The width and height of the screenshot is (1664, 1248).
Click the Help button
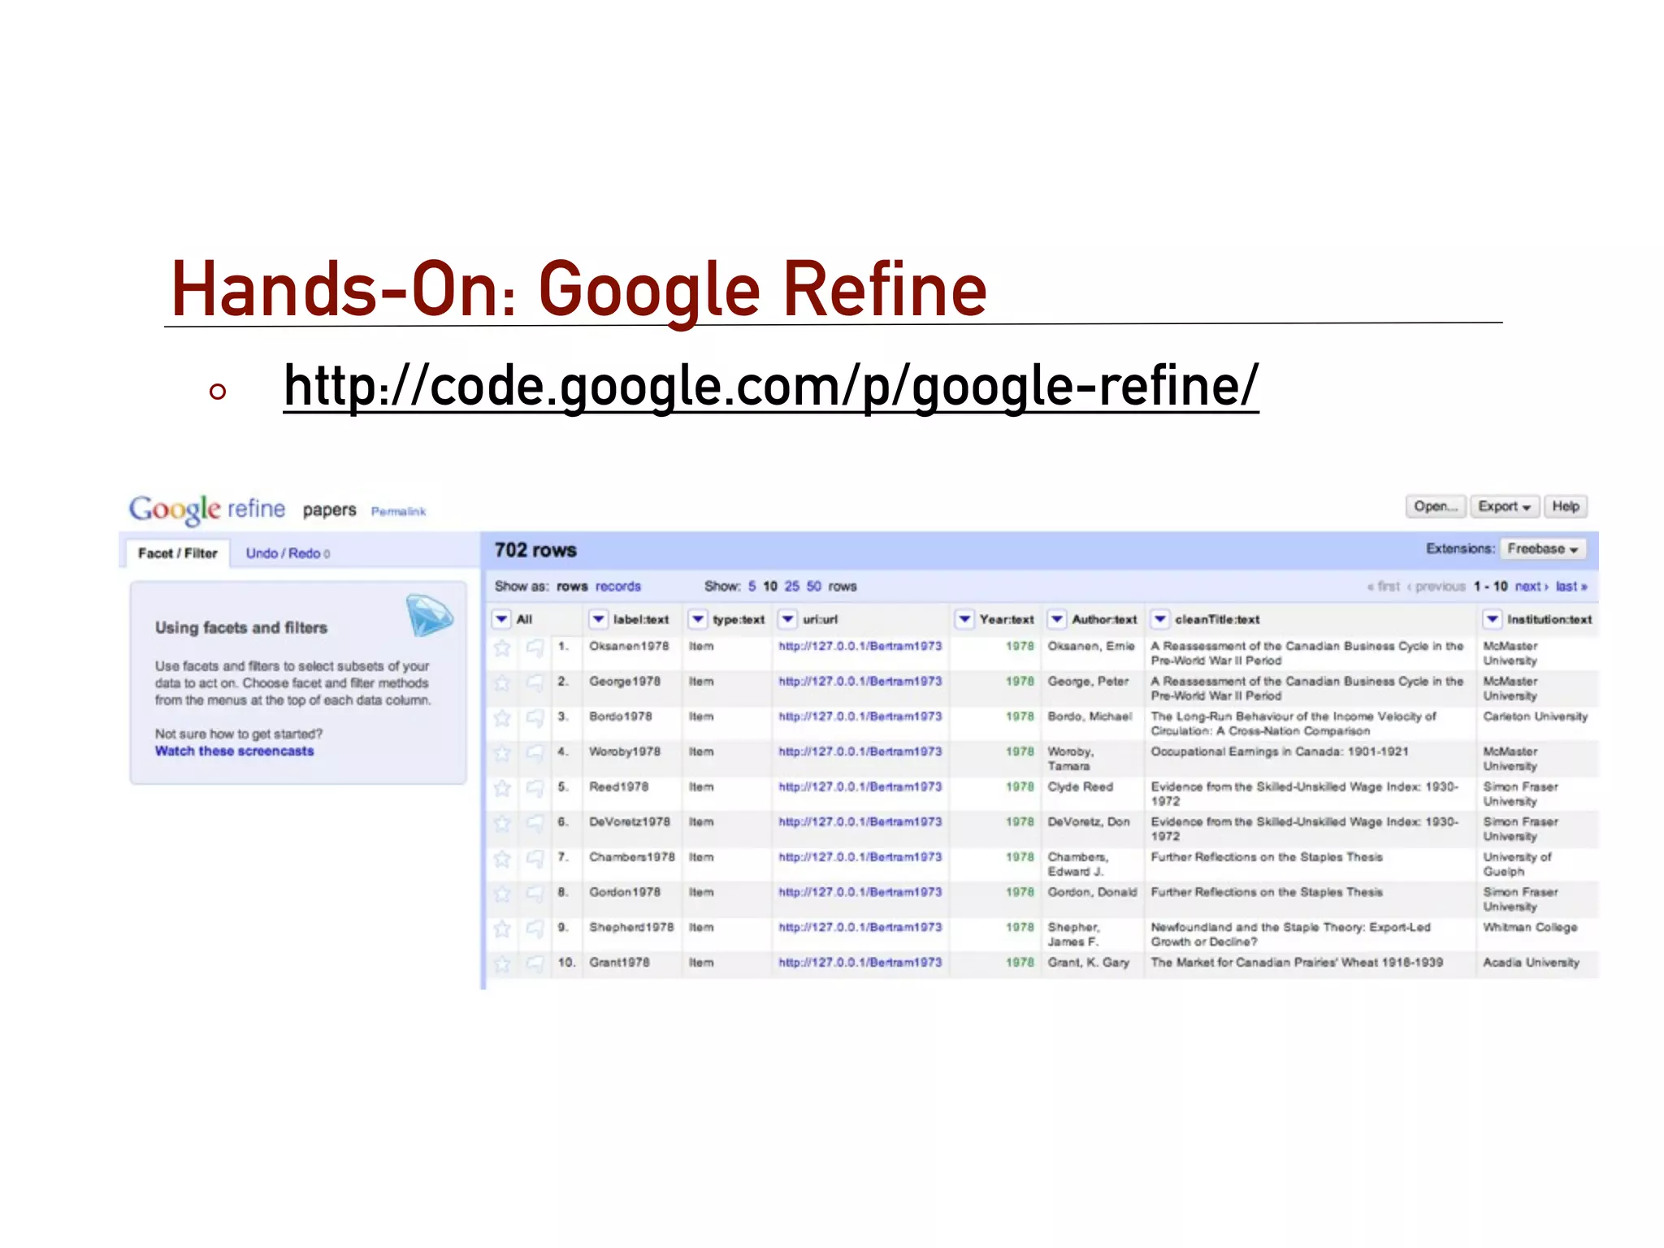1566,506
